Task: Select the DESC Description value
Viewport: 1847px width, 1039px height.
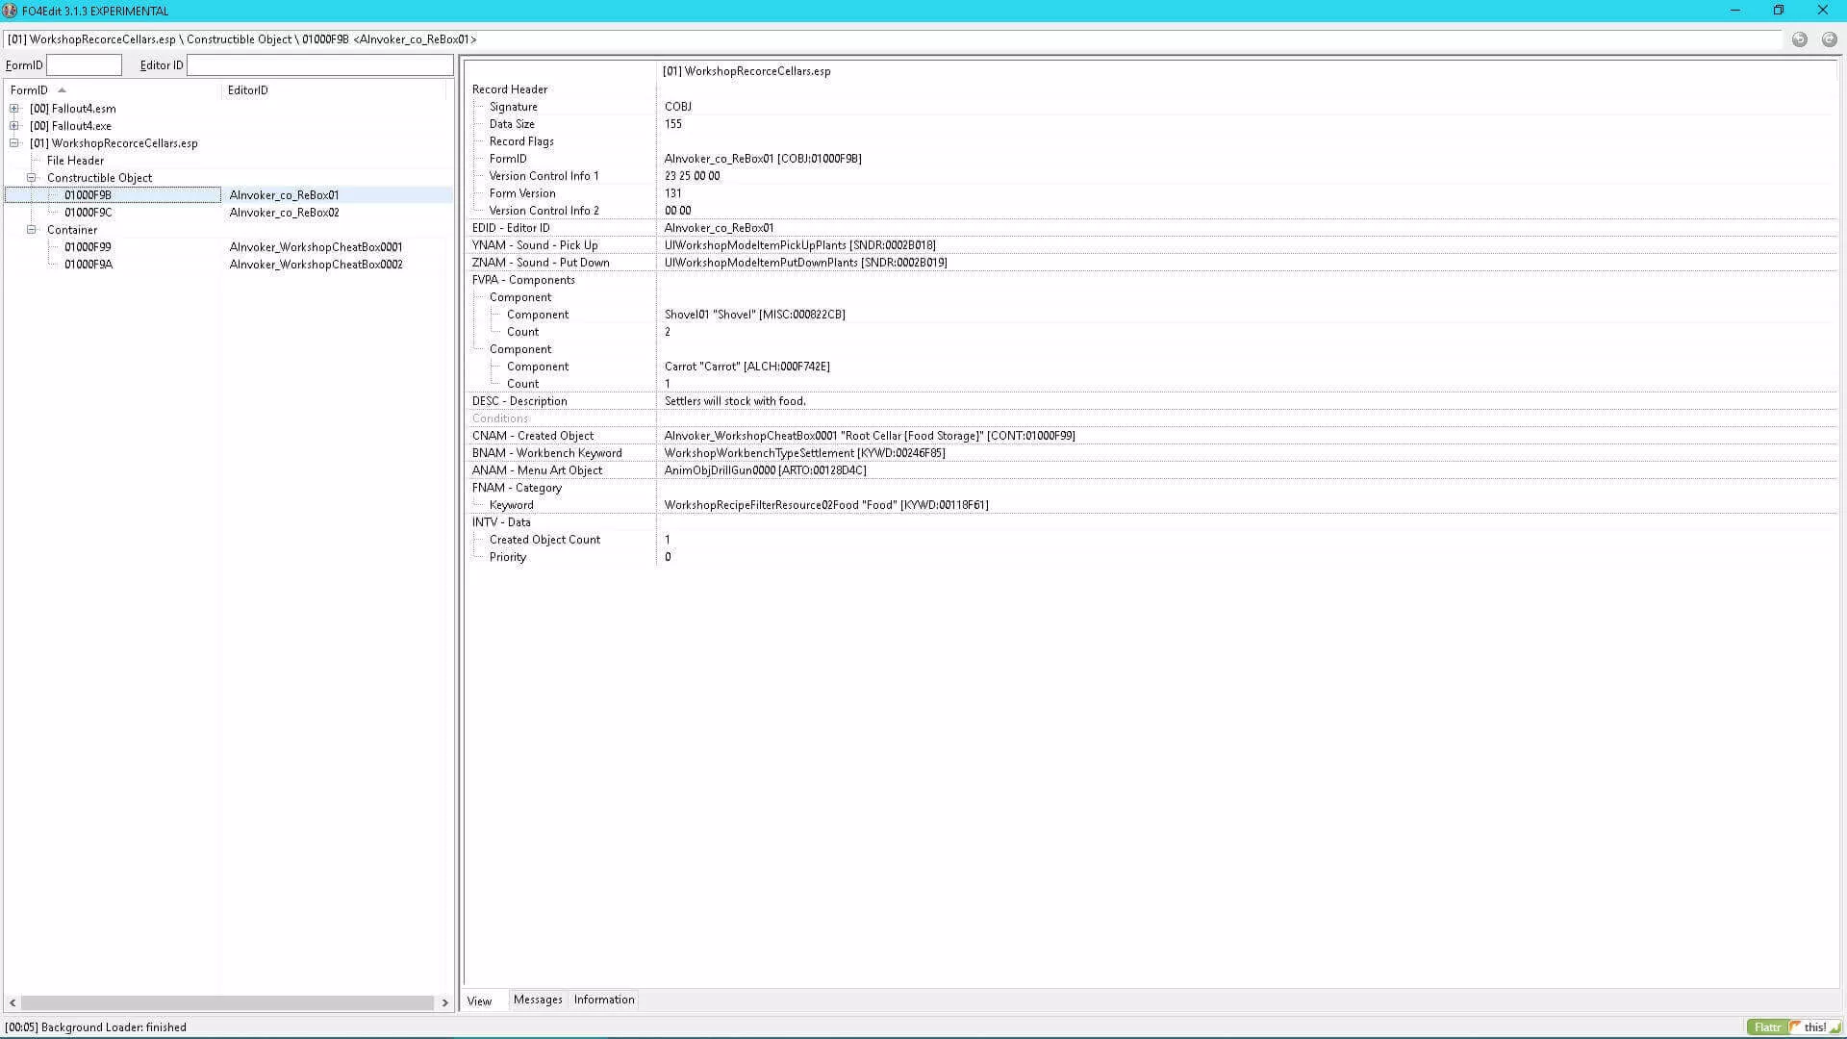Action: click(735, 401)
